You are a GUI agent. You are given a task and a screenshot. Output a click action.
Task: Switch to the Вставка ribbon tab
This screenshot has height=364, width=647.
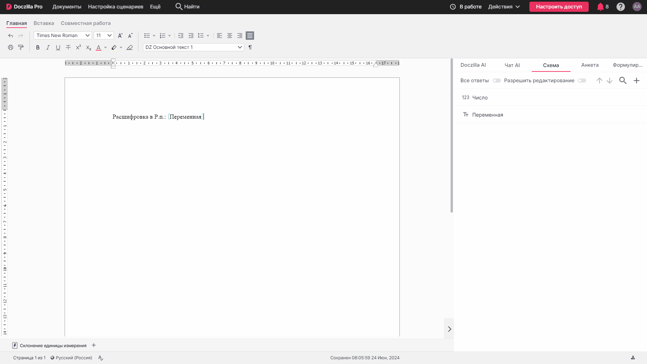tap(44, 23)
